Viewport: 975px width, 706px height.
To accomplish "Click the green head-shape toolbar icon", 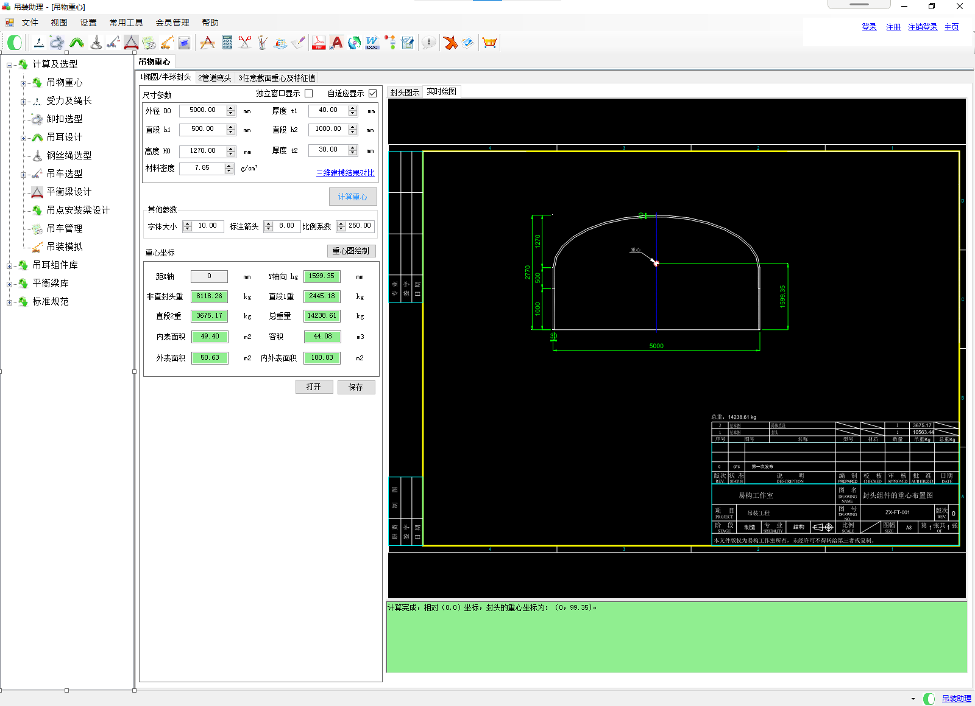I will point(15,43).
